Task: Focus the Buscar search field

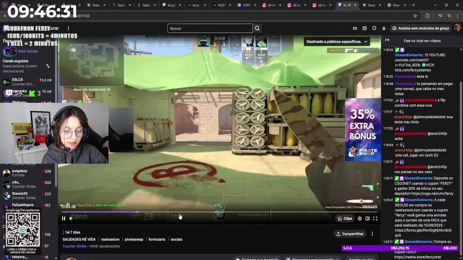Action: tap(210, 28)
